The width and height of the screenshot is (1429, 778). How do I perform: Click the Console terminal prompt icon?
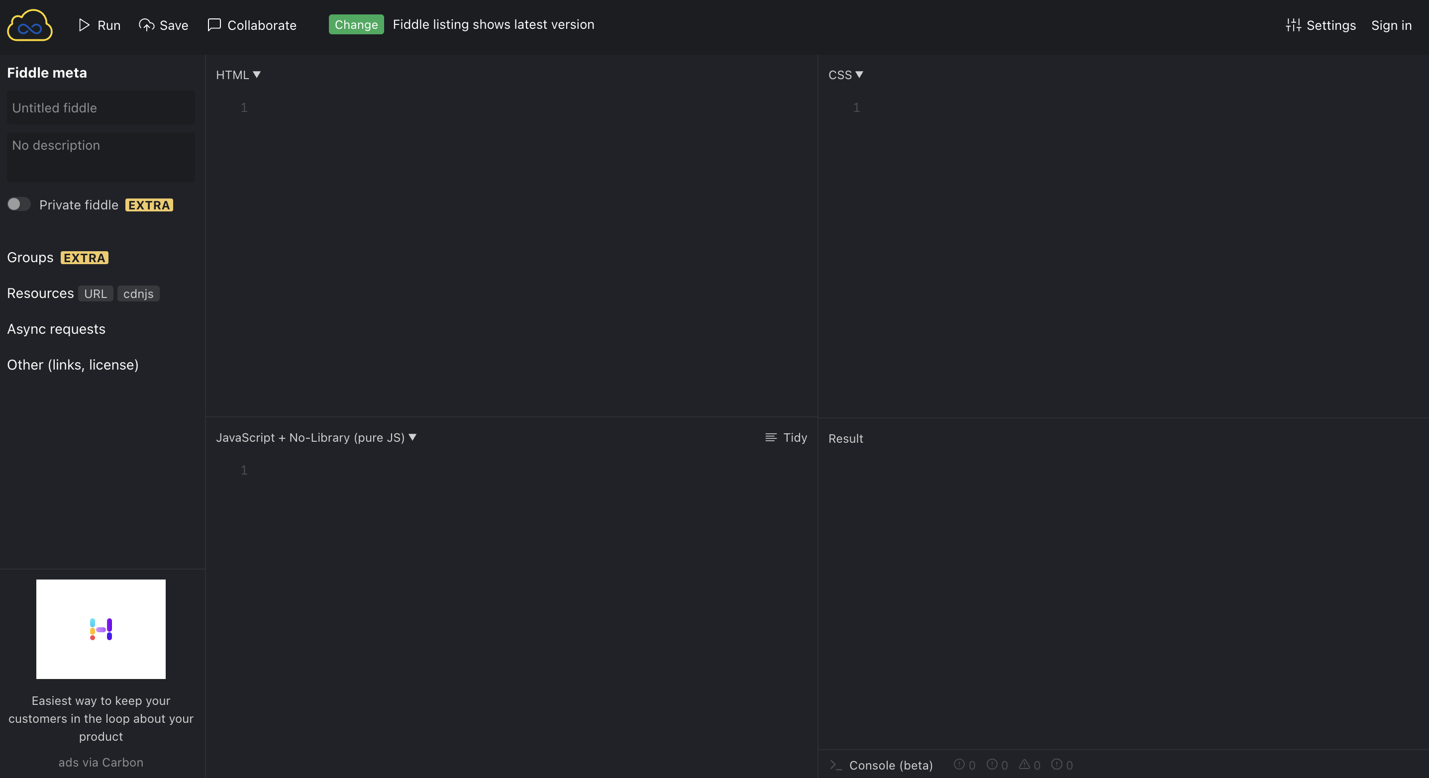point(836,765)
